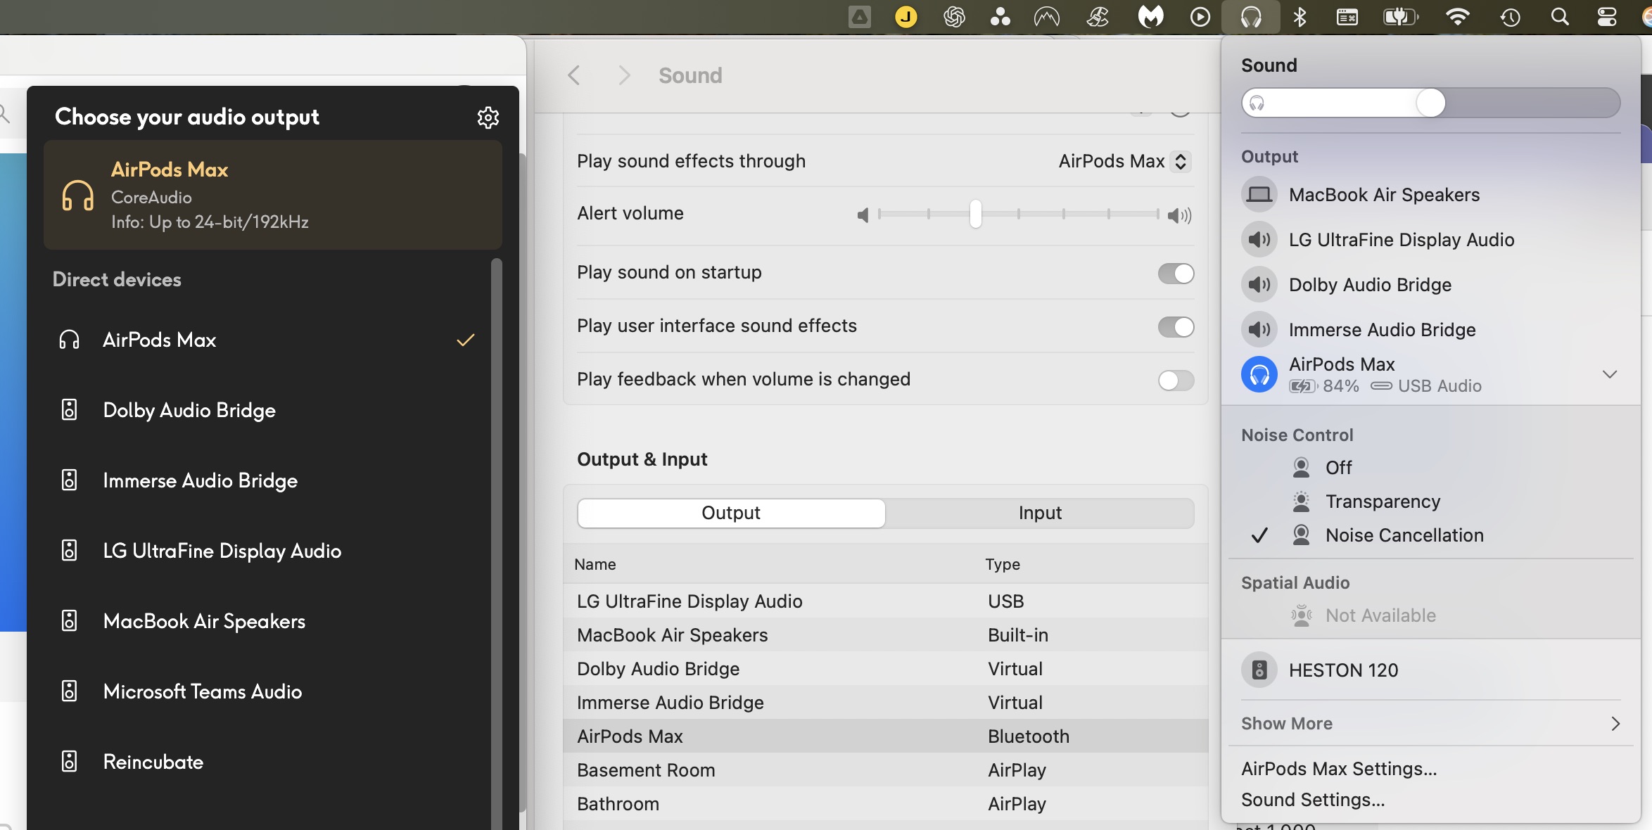The image size is (1652, 830).
Task: Open Sound Settings…
Action: point(1313,800)
